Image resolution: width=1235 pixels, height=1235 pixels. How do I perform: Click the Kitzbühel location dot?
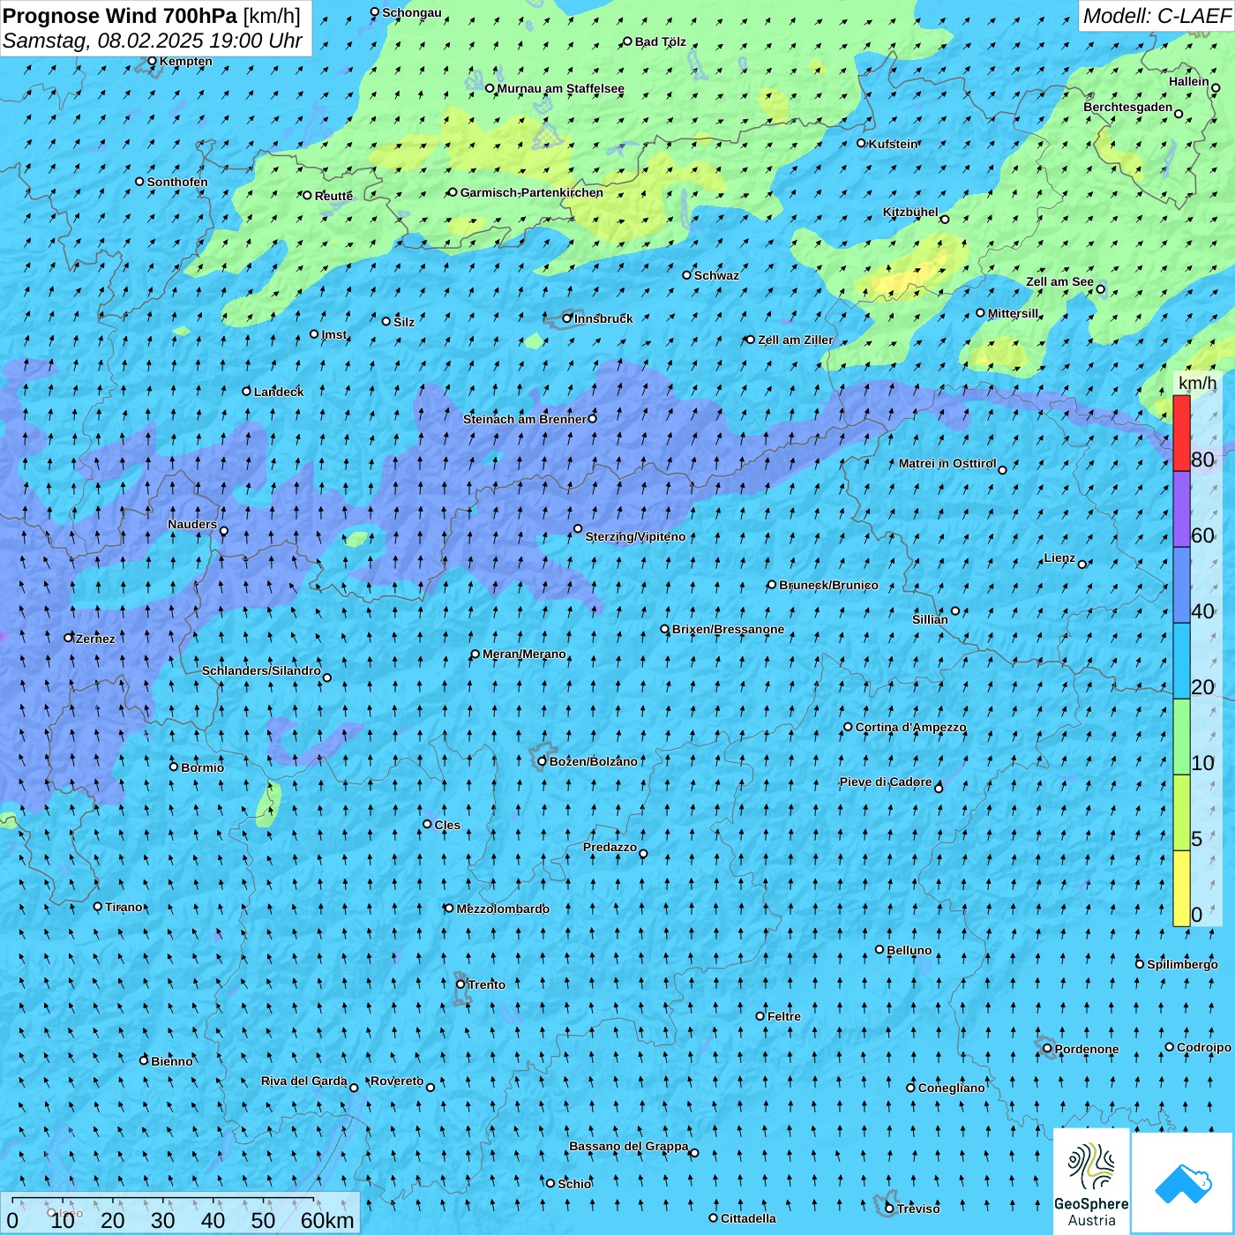coord(945,220)
